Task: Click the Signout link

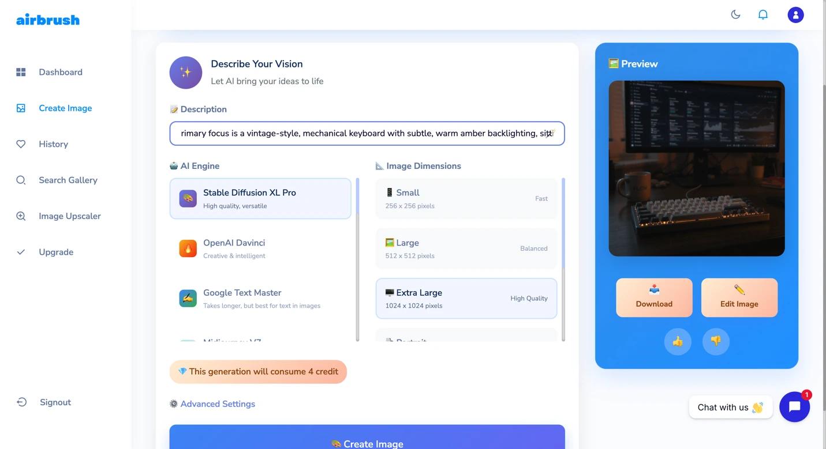Action: click(x=55, y=402)
